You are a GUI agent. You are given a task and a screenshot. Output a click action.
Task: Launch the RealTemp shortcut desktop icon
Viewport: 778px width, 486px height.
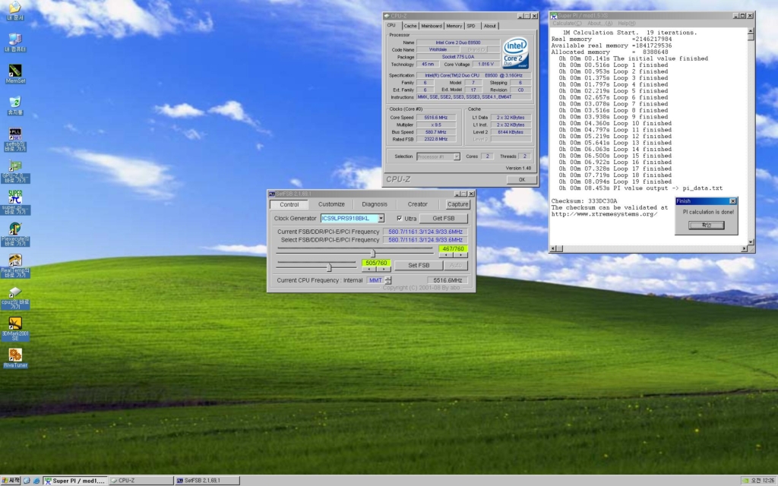tap(15, 266)
